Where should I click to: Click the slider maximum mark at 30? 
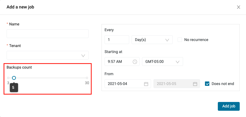tap(87, 78)
